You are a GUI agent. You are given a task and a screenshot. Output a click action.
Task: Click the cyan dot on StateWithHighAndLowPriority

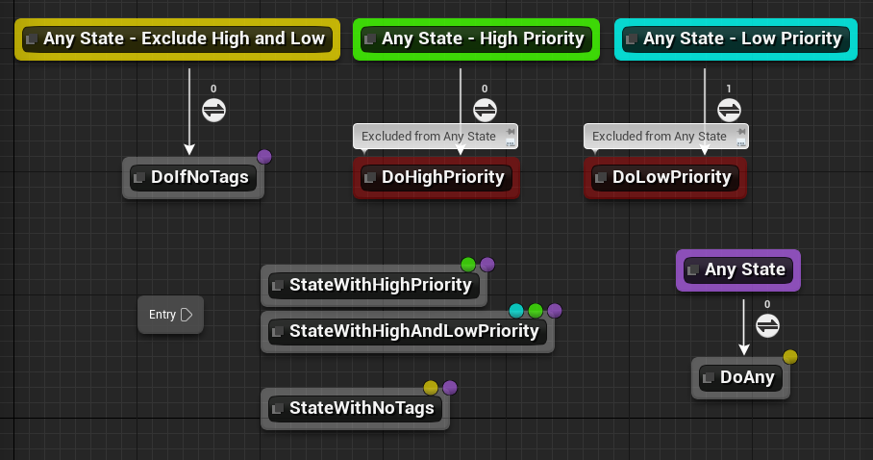(x=516, y=311)
